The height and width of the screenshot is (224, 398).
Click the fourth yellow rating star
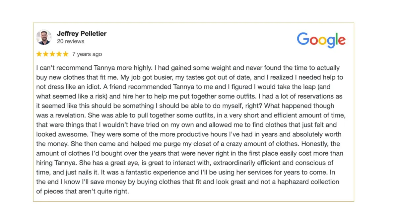pyautogui.click(x=59, y=54)
